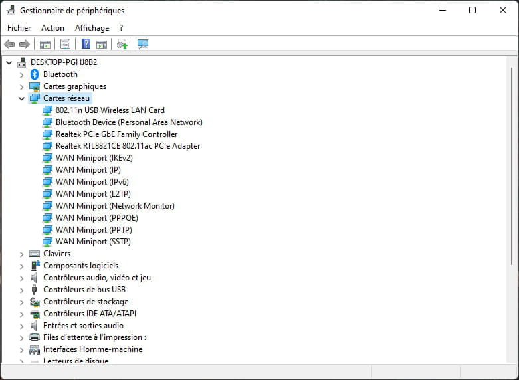Expand the Interfaces Homme-machine category
This screenshot has width=519, height=380.
(x=21, y=350)
